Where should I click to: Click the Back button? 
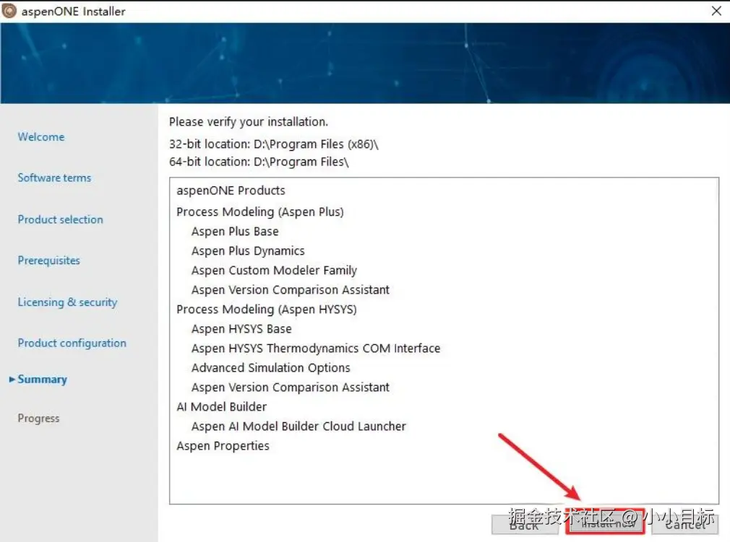[x=527, y=525]
